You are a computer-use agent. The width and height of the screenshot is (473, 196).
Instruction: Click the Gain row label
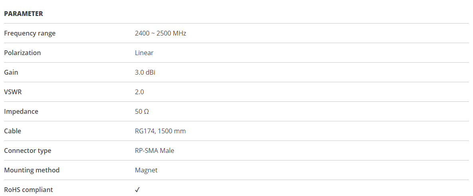click(x=11, y=72)
